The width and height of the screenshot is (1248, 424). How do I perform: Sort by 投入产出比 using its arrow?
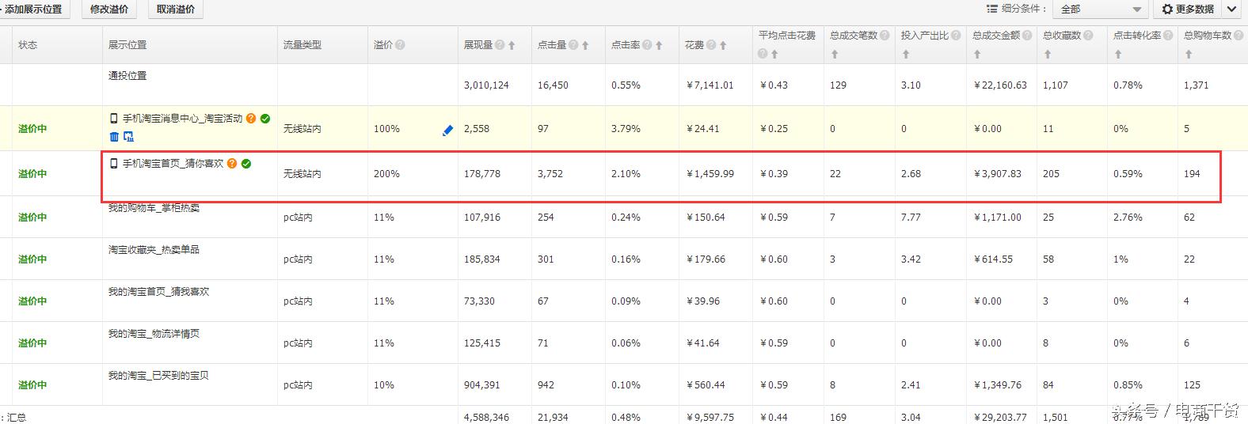click(x=906, y=55)
